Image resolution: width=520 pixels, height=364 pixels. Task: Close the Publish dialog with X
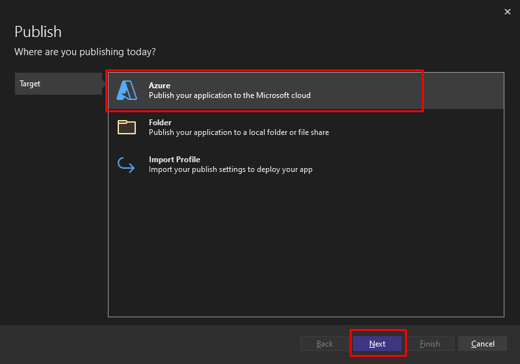[508, 12]
